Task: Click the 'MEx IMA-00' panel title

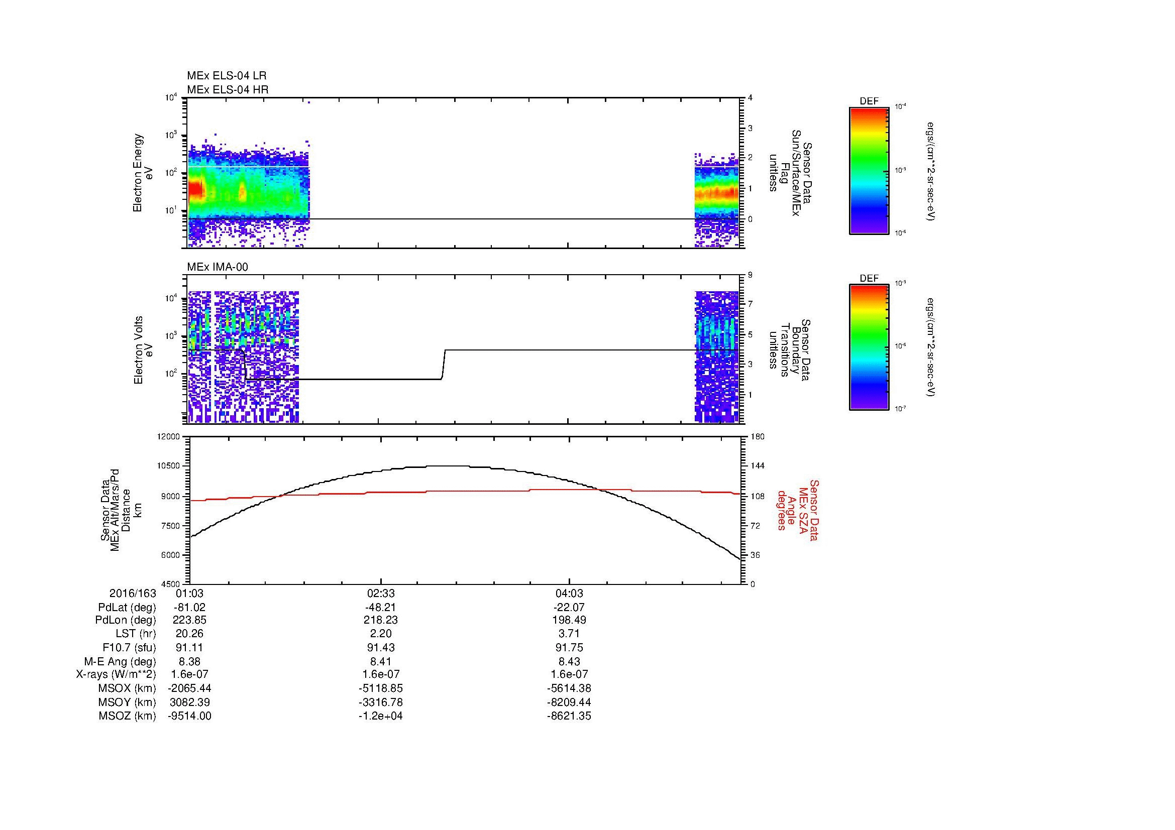Action: tap(218, 267)
